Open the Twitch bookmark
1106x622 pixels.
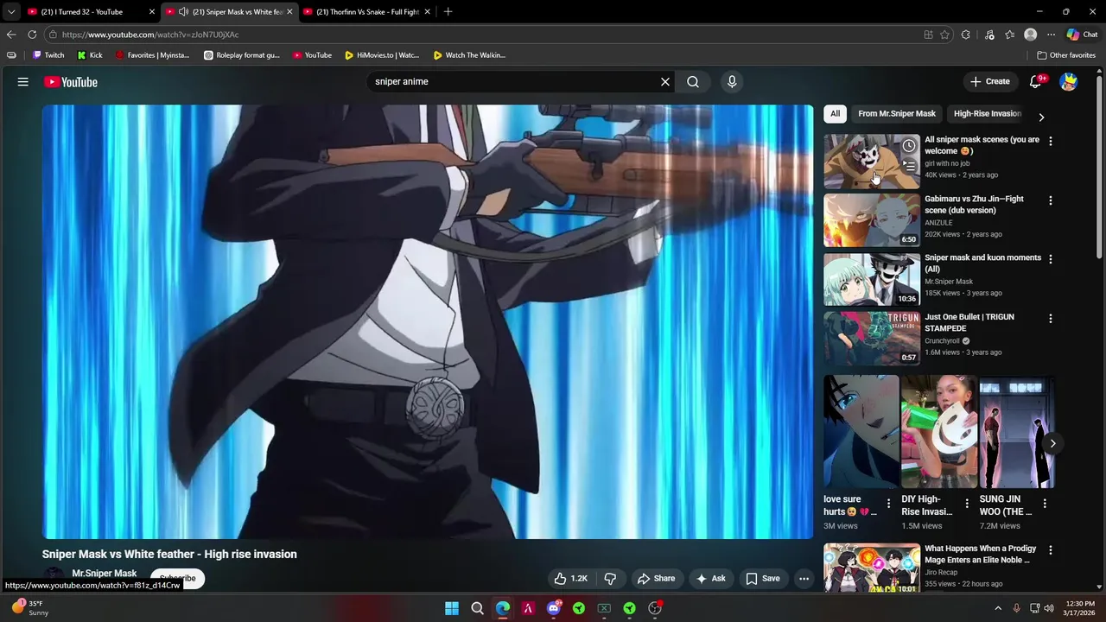coord(48,55)
